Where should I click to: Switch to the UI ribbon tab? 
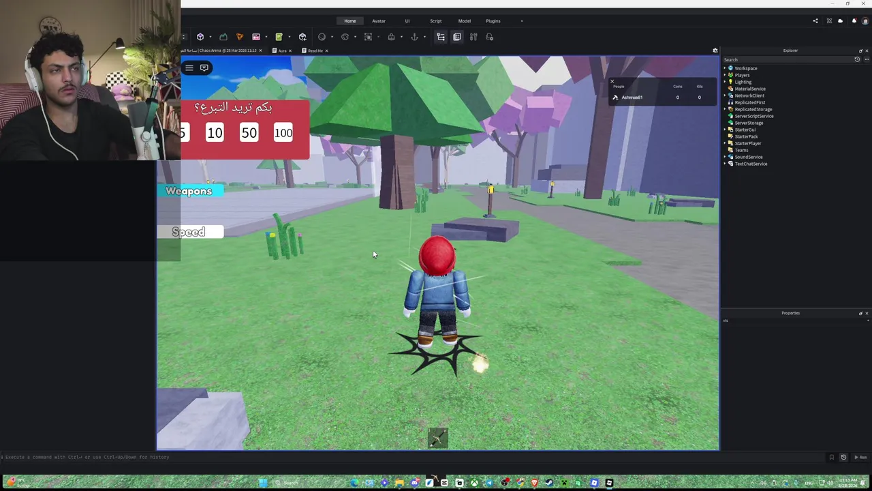click(x=407, y=21)
